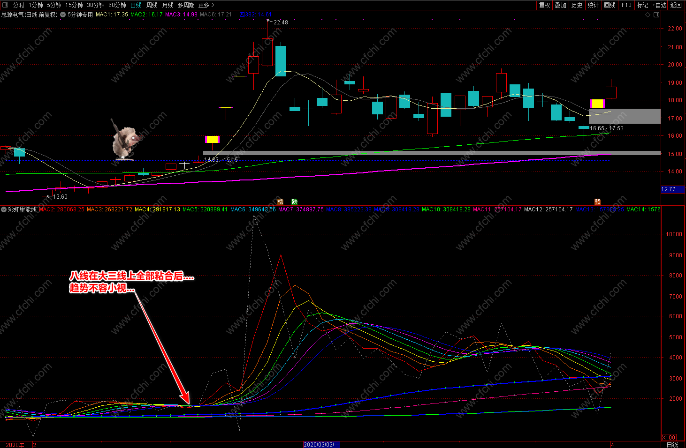Open 统计 statistics panel
686x448 pixels.
click(594, 5)
